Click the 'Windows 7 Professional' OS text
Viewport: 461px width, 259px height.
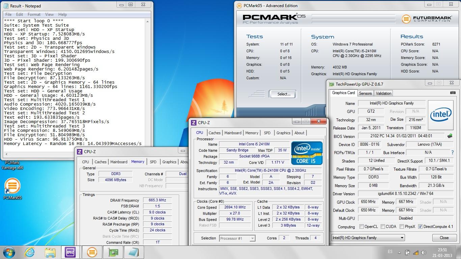point(353,44)
